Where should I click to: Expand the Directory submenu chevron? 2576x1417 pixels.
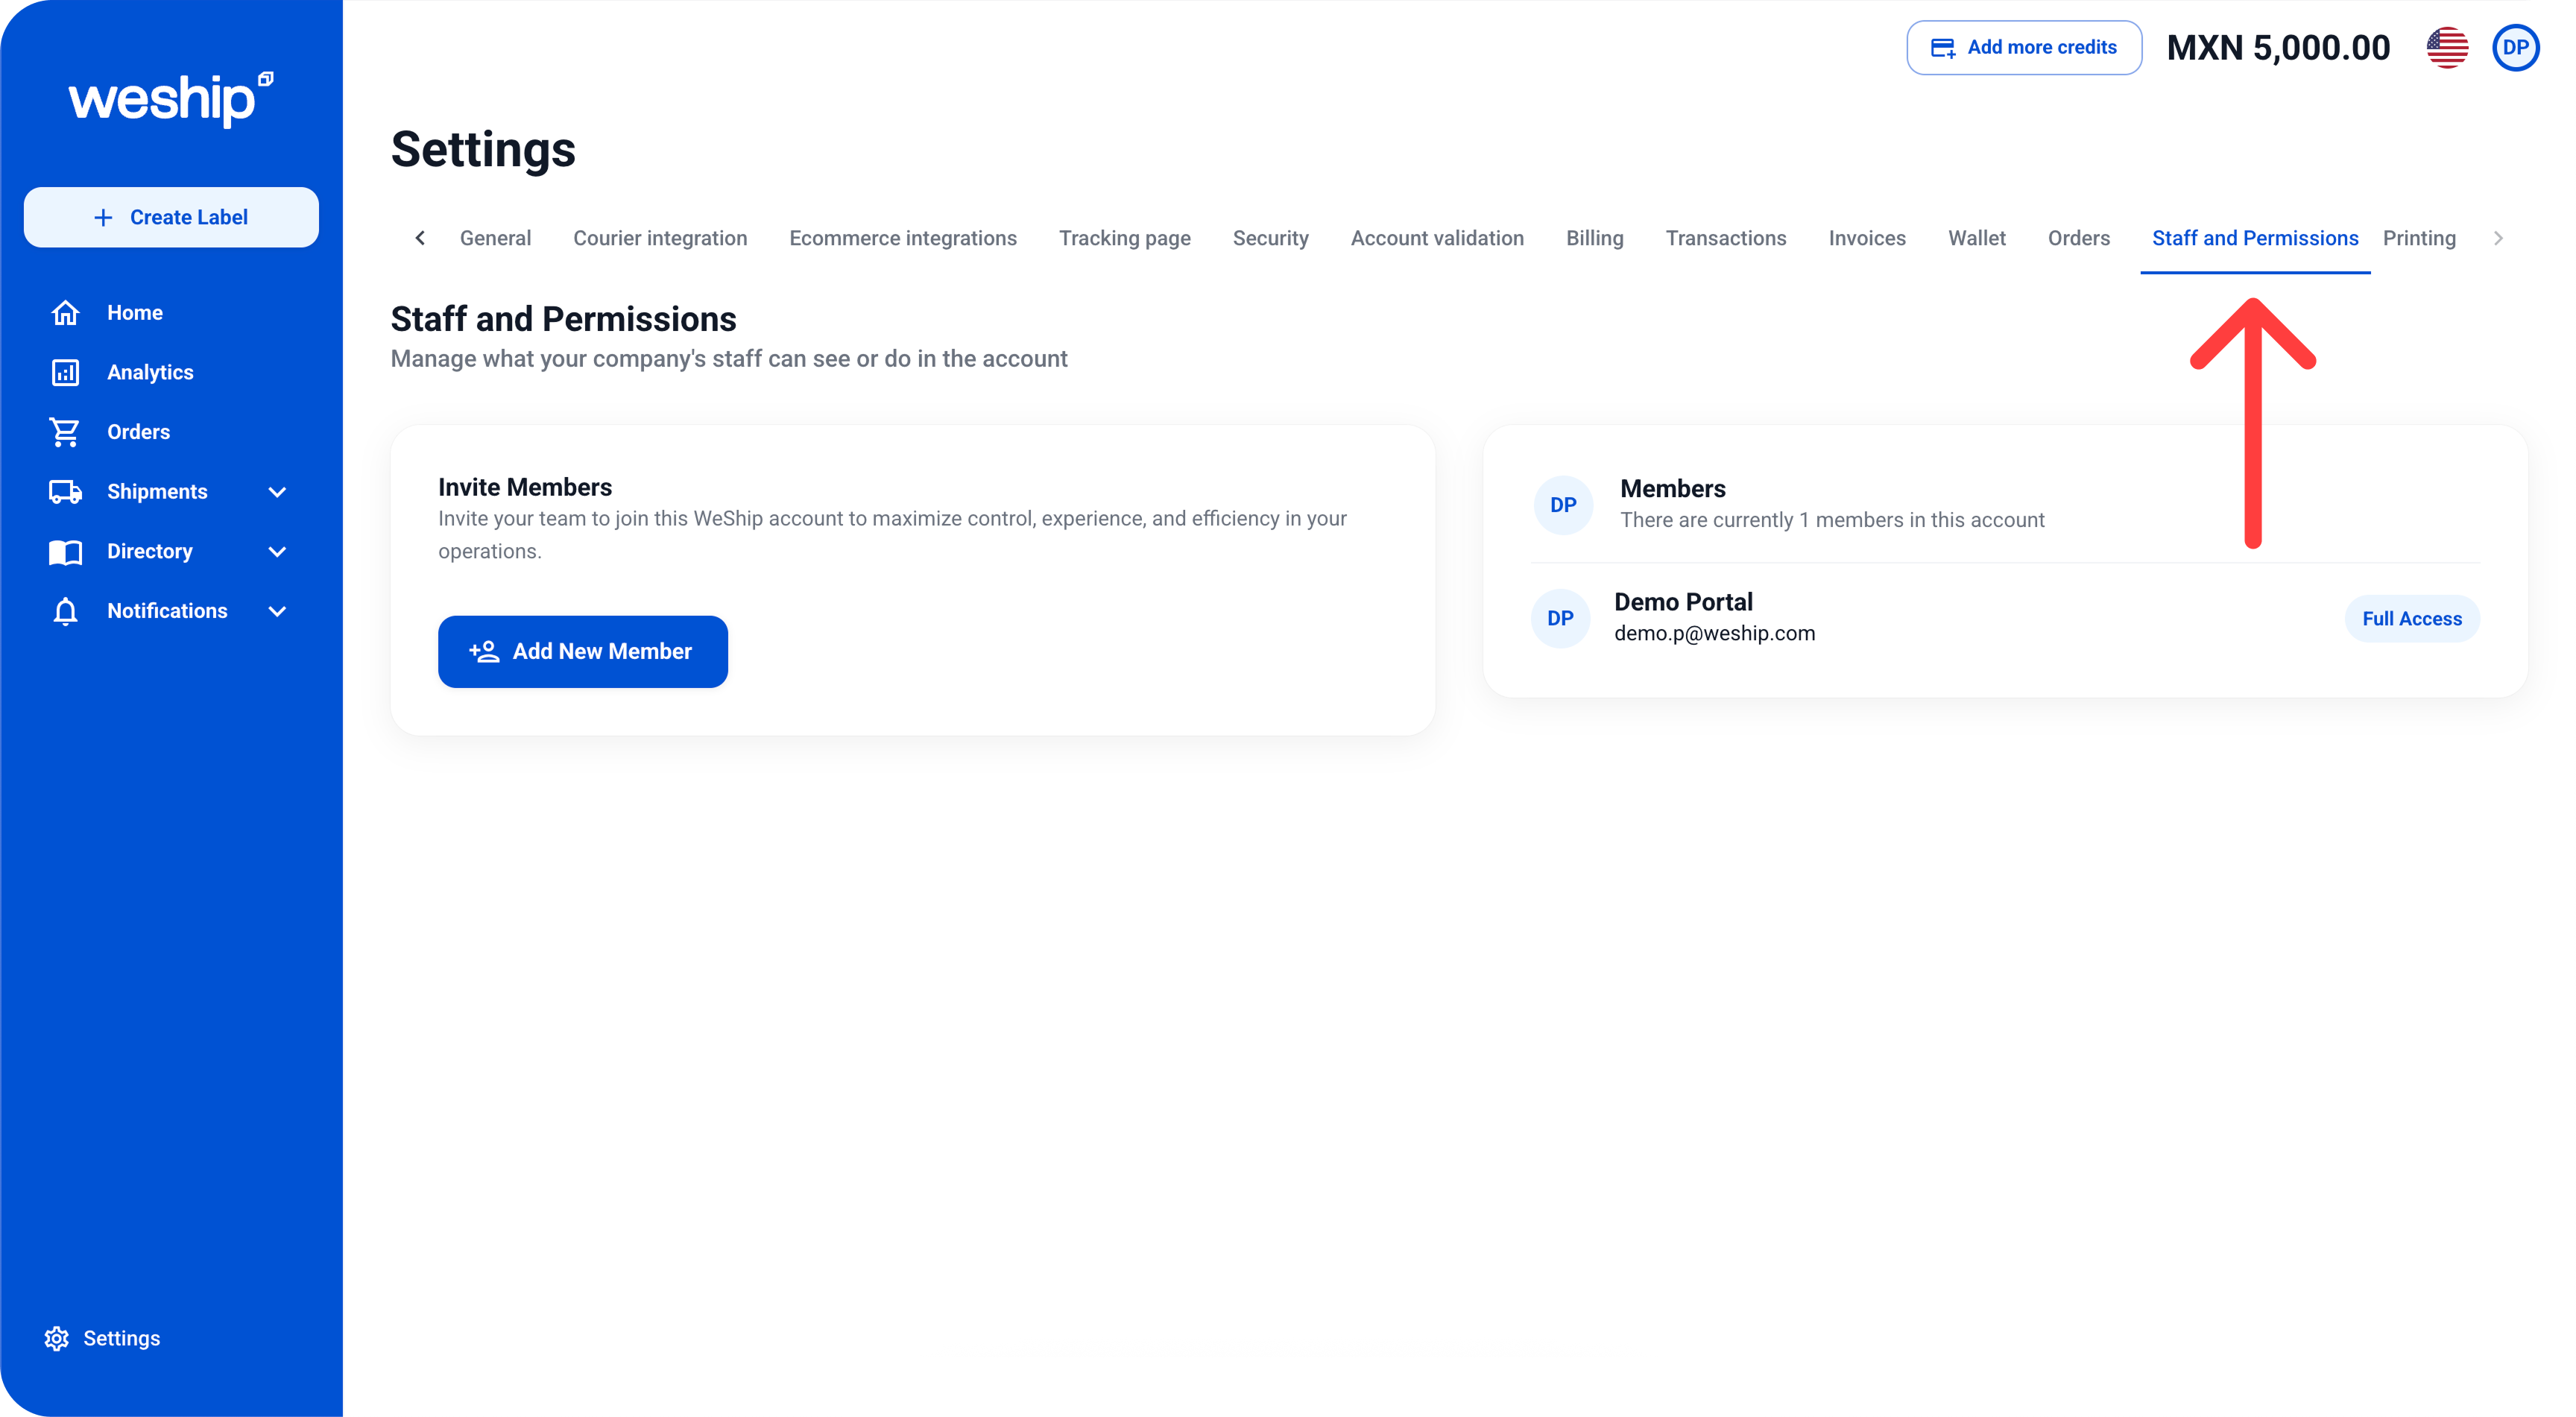[278, 551]
